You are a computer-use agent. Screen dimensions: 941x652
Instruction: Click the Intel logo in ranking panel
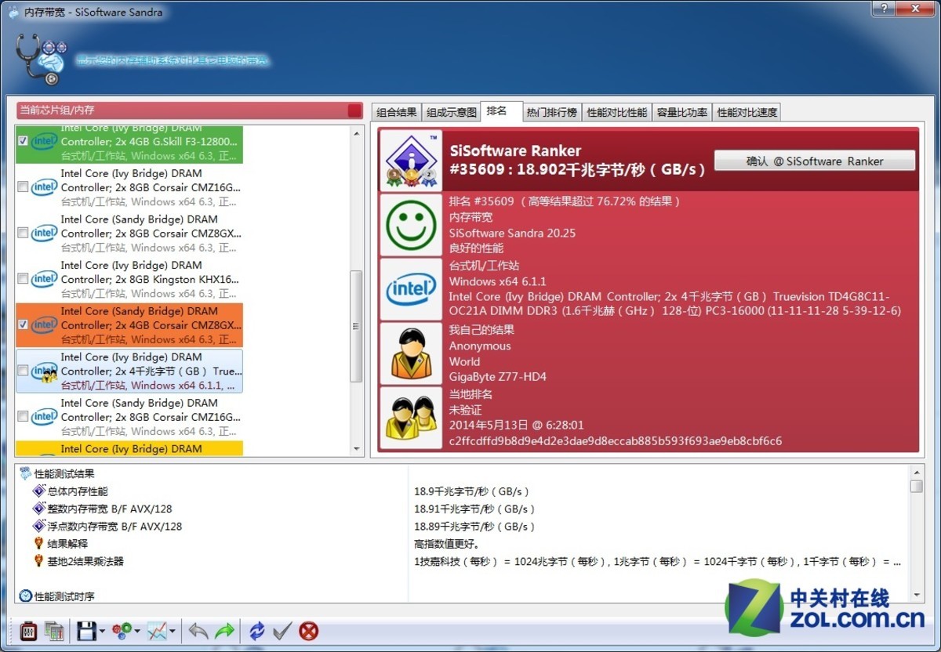click(x=409, y=289)
